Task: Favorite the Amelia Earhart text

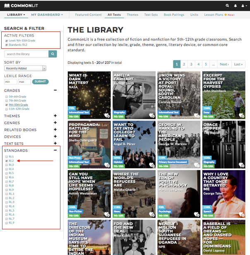Action: point(152,115)
